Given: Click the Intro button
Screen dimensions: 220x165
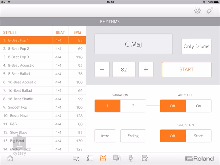Looking at the screenshot, I should click(x=105, y=136).
